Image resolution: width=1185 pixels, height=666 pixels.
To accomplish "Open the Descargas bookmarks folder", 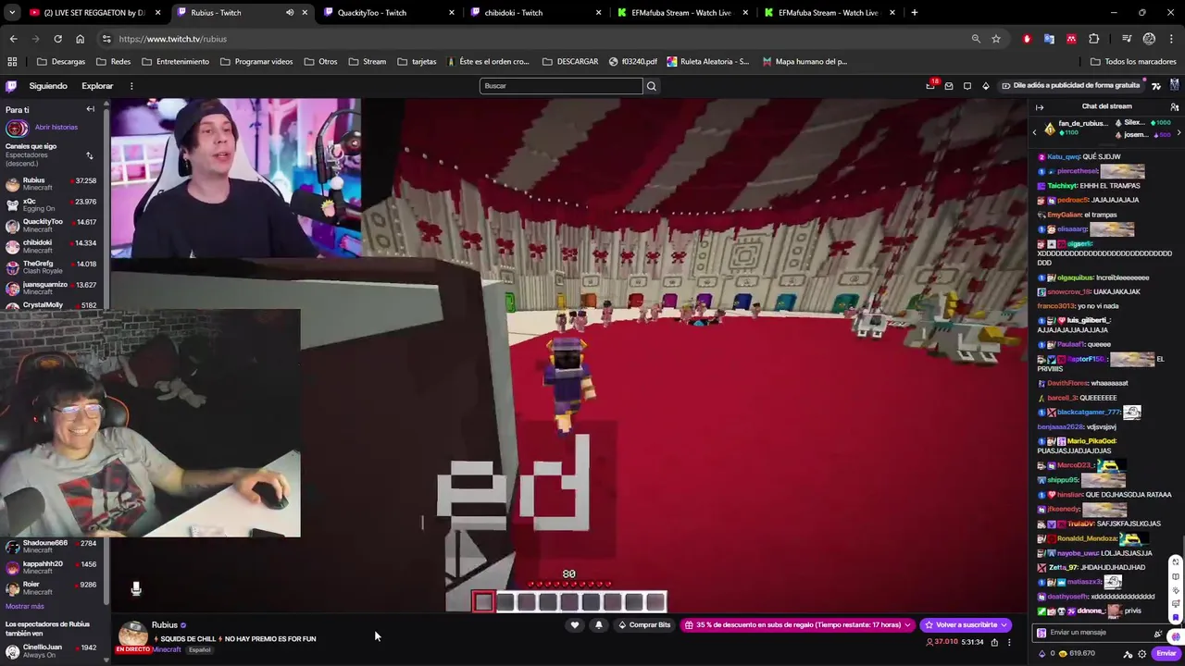I will [x=61, y=62].
